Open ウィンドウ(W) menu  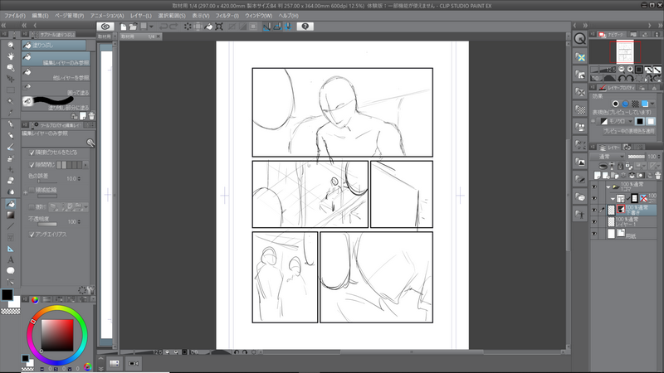click(x=259, y=16)
